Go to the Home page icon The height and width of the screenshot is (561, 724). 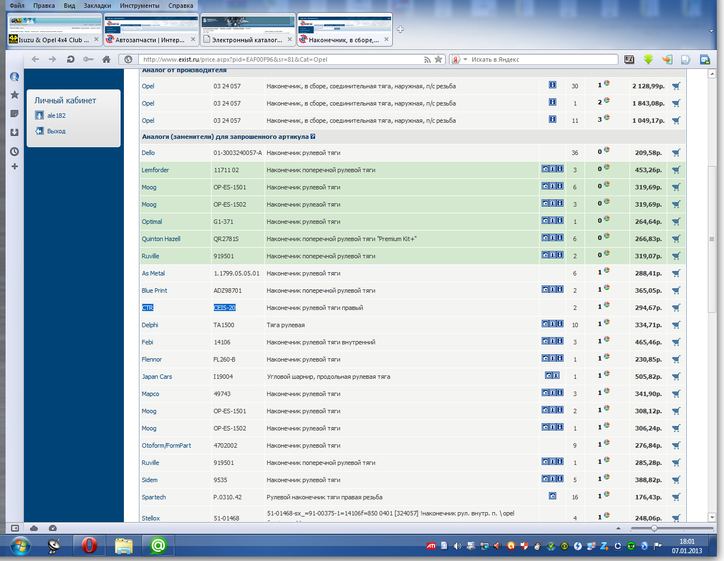click(106, 59)
